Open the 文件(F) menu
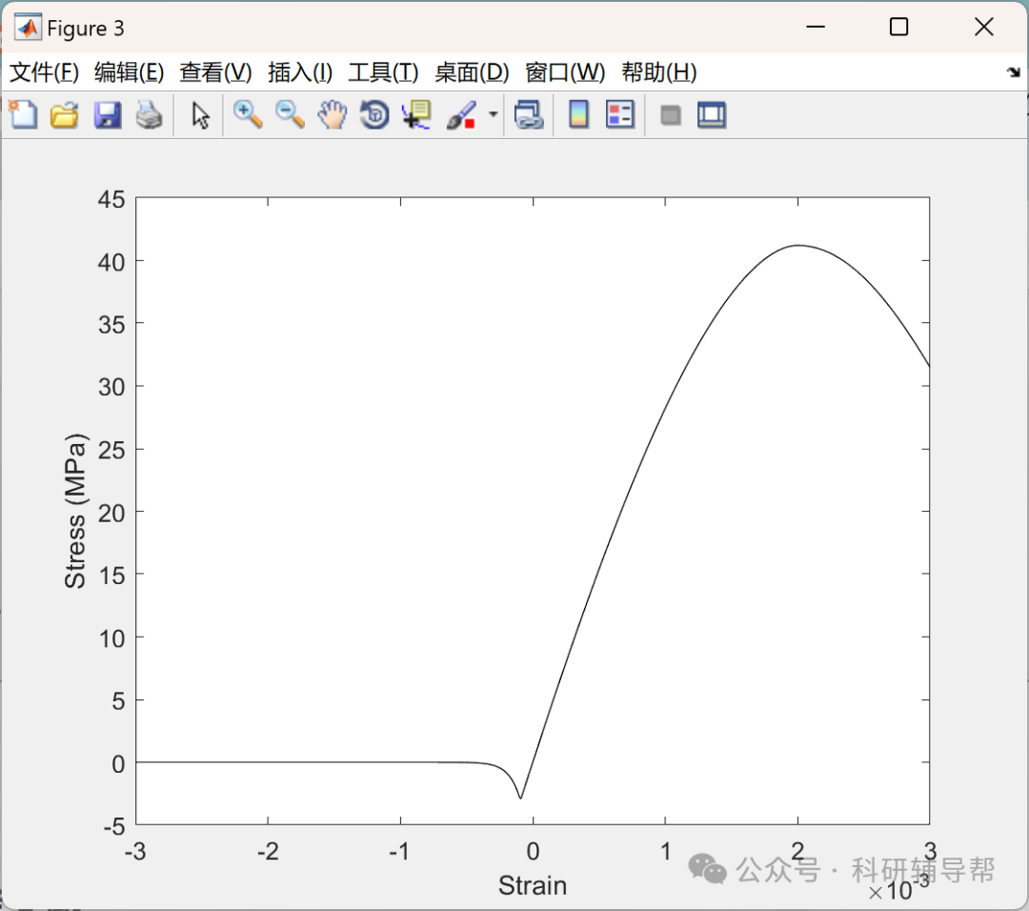1029x911 pixels. tap(44, 72)
